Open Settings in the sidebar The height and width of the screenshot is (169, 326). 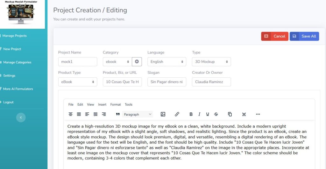9,76
